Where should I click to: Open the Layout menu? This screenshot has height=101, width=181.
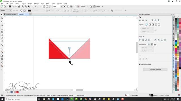pos(18,4)
